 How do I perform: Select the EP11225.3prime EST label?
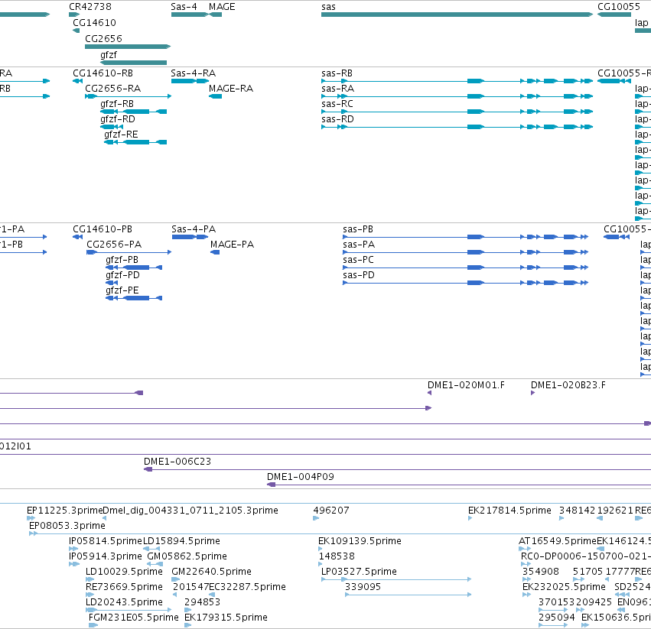coord(64,511)
